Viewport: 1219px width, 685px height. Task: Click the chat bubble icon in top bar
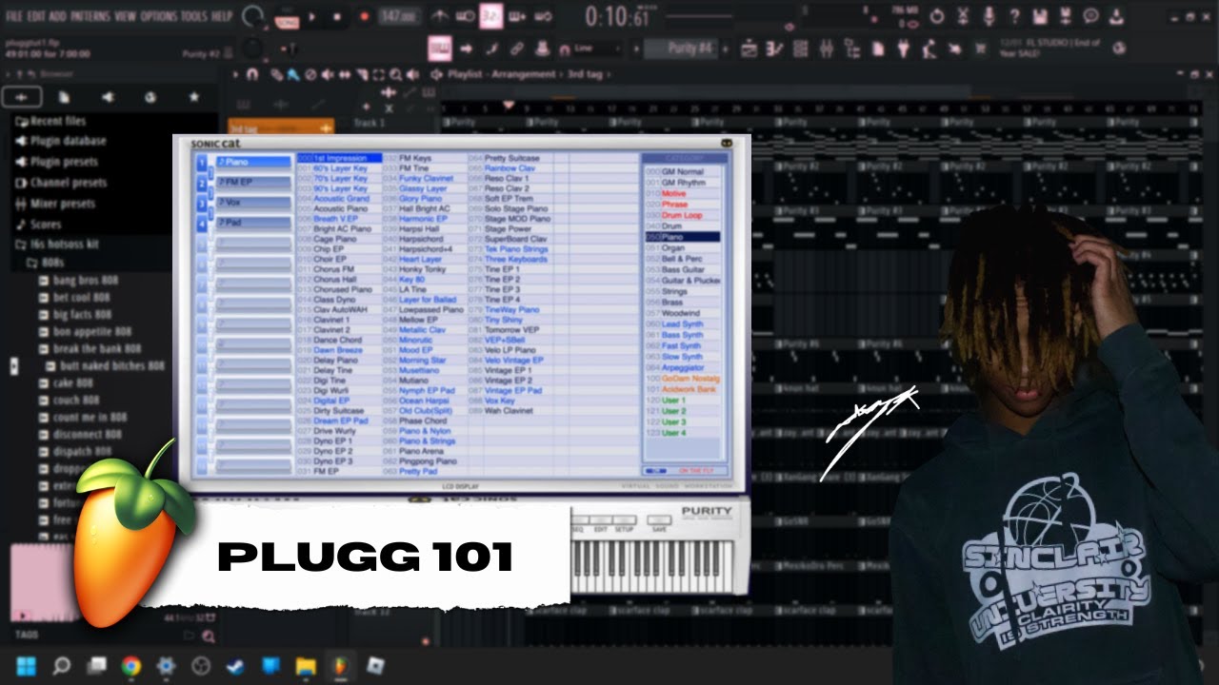point(1091,16)
